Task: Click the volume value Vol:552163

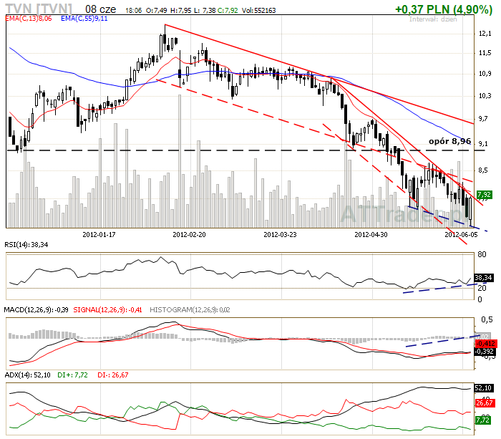Action: coord(259,11)
